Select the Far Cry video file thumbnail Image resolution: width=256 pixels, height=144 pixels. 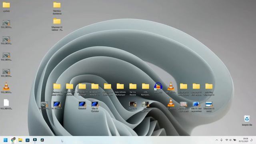pyautogui.click(x=133, y=105)
